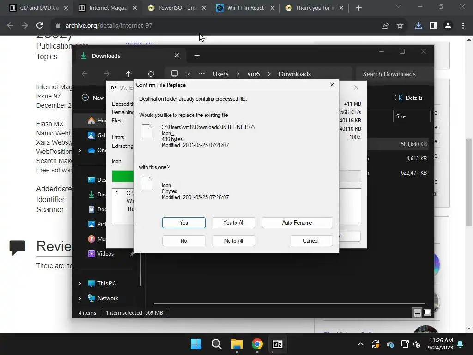Open Google Chrome from the taskbar
473x355 pixels.
[257, 344]
